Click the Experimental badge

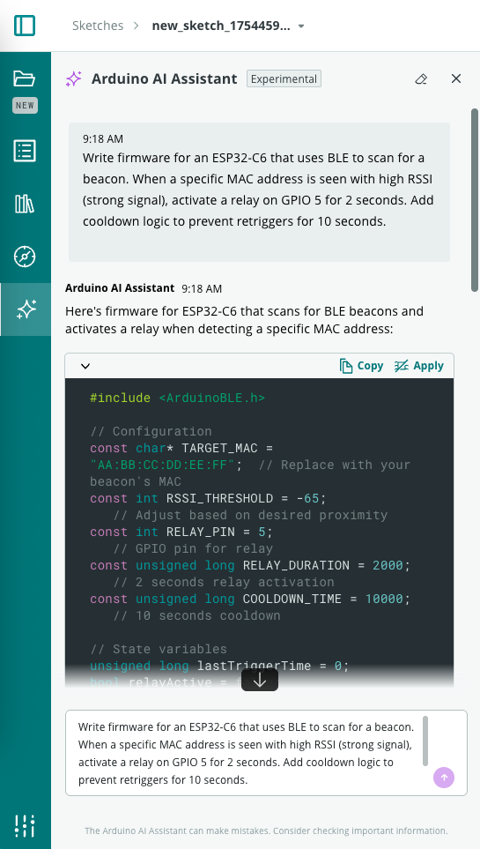coord(284,79)
